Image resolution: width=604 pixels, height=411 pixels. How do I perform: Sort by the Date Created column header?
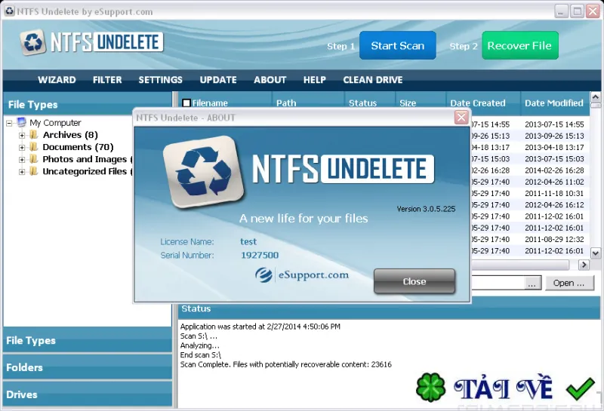[x=483, y=103]
